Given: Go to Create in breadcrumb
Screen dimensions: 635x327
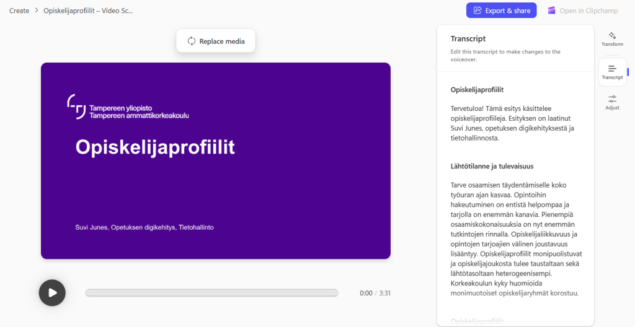Looking at the screenshot, I should point(19,11).
